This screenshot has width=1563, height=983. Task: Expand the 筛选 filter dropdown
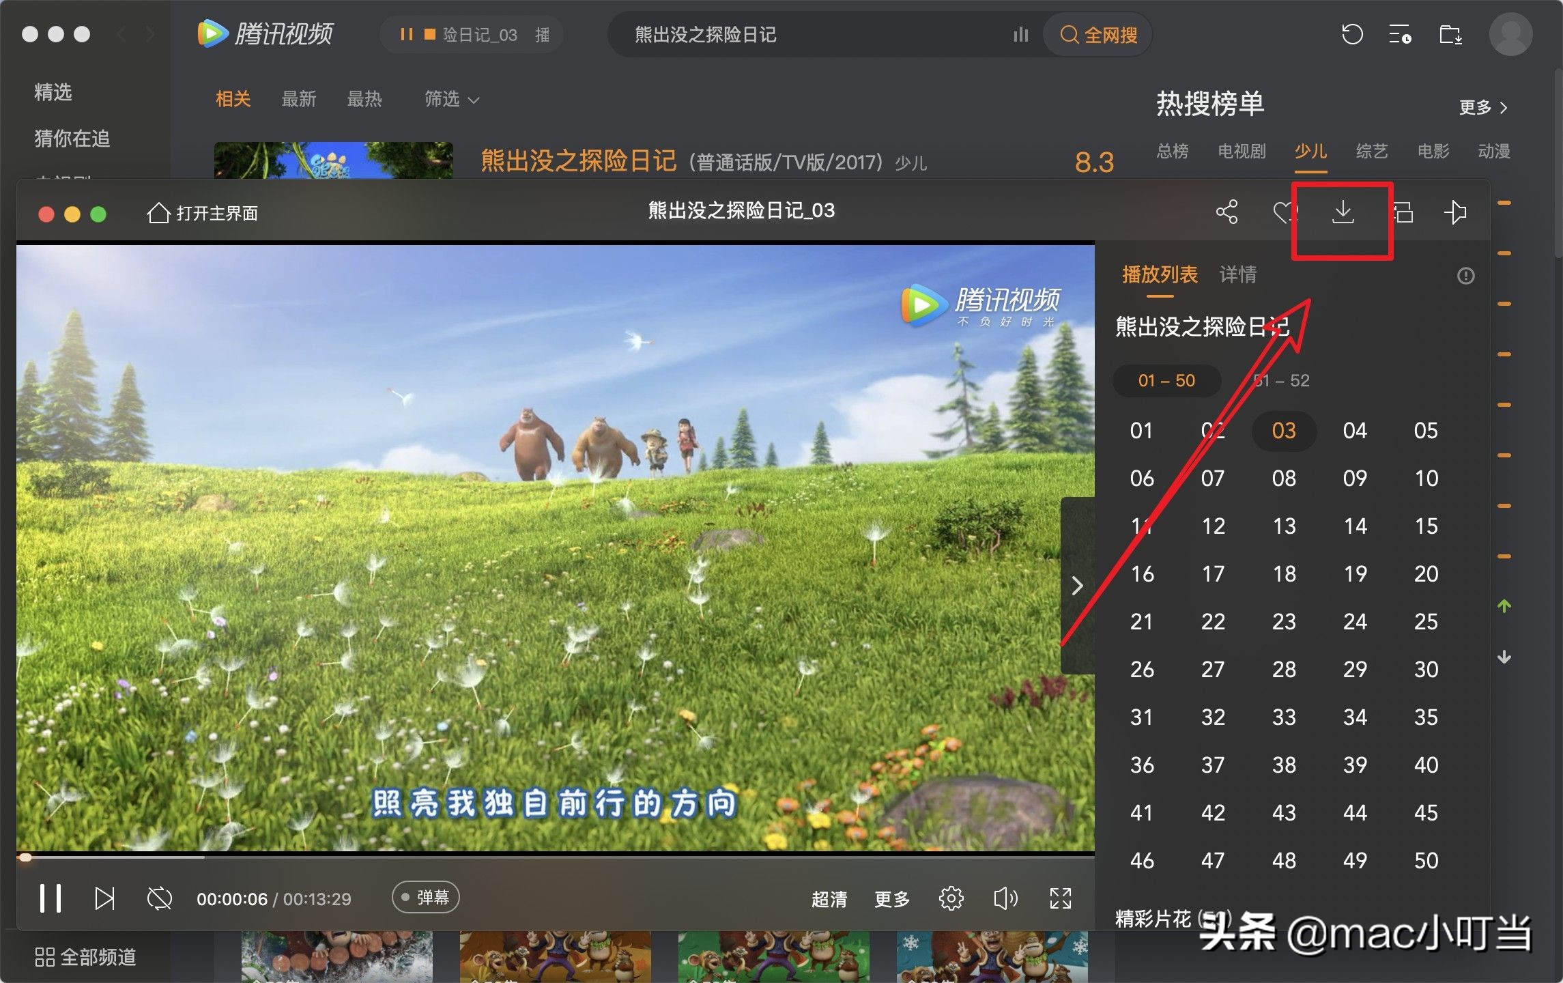(x=450, y=100)
